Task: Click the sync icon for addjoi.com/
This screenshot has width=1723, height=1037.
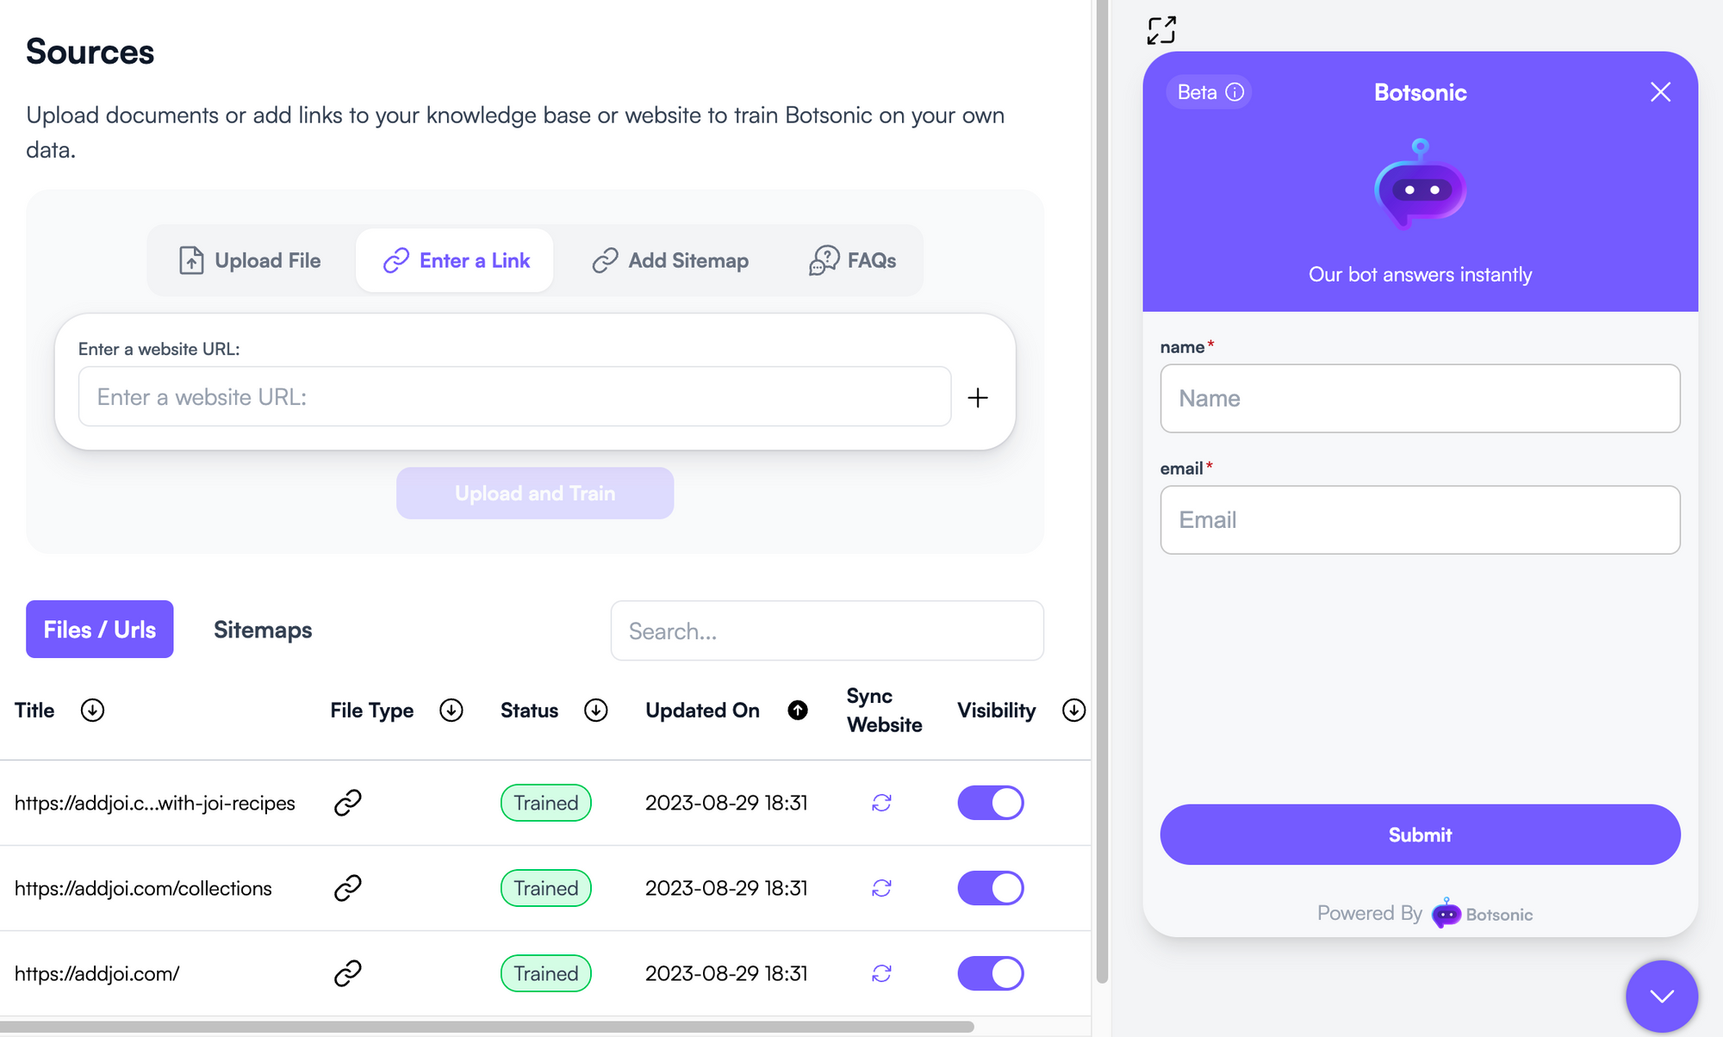Action: [882, 973]
